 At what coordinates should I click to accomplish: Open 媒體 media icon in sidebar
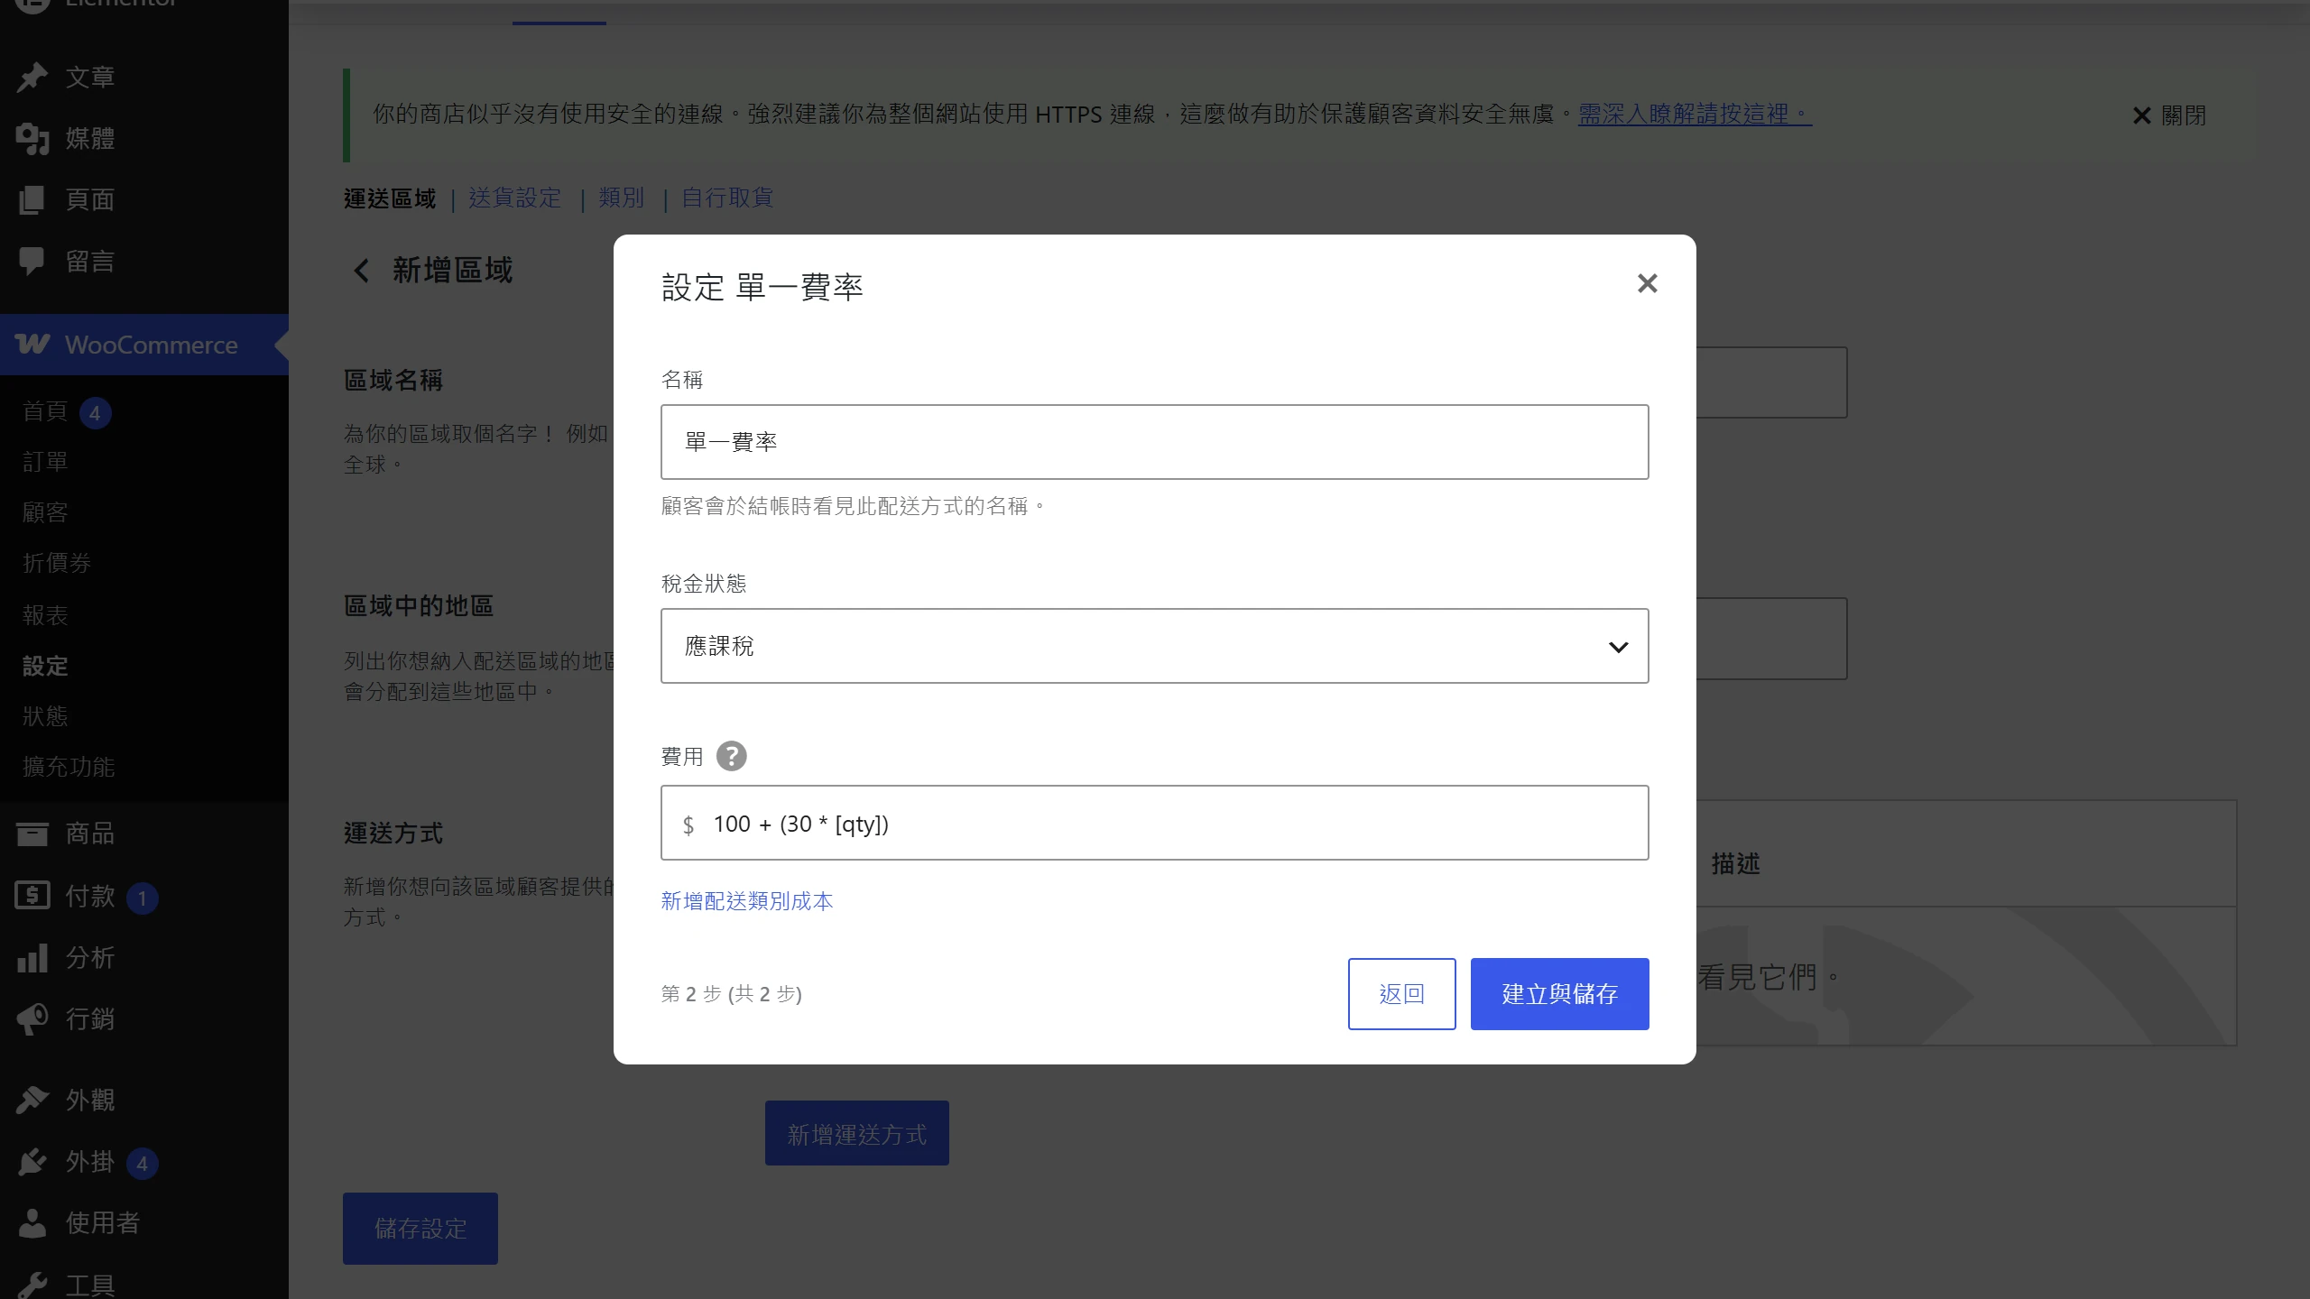point(32,138)
